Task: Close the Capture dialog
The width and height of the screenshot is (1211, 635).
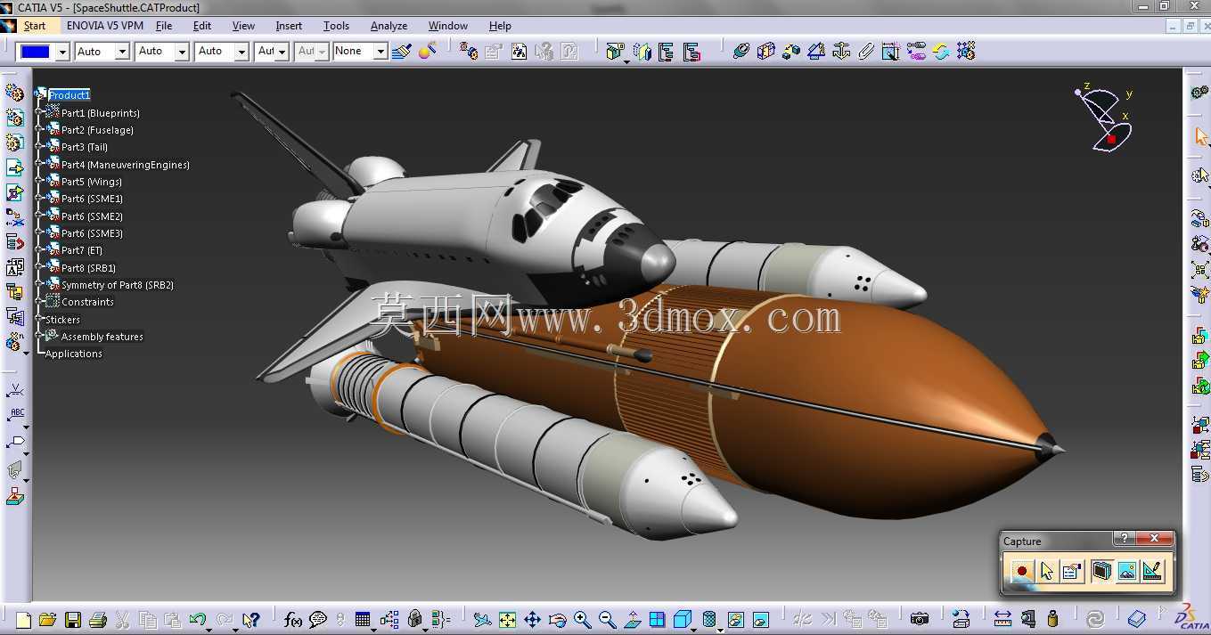Action: tap(1155, 539)
